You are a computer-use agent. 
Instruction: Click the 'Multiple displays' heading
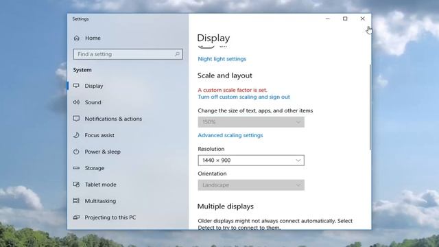coord(226,207)
